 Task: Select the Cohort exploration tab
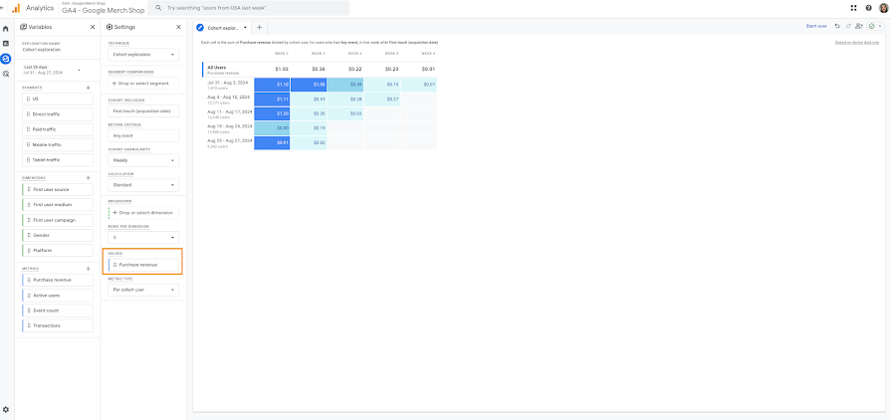[222, 27]
